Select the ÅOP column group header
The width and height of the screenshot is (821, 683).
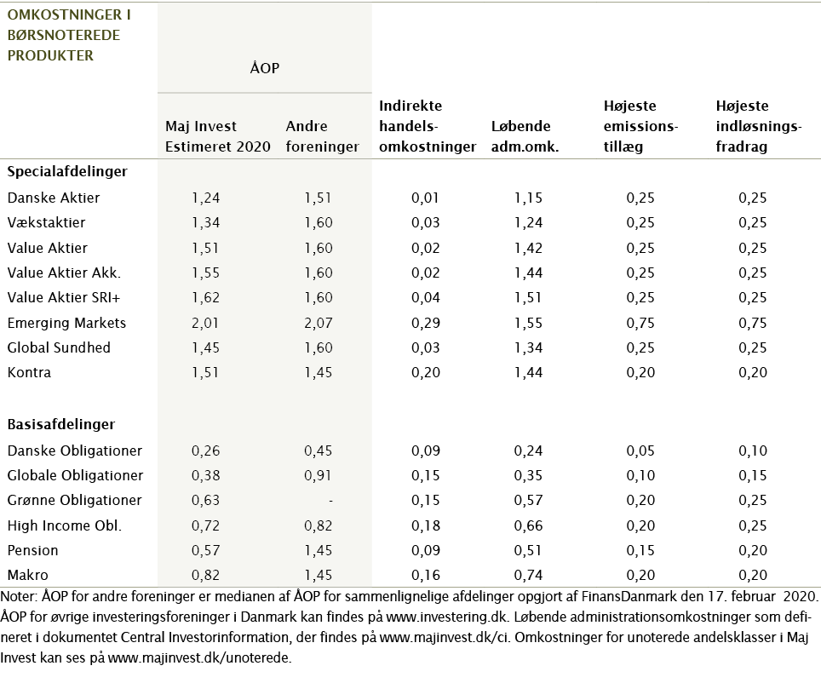tap(264, 68)
